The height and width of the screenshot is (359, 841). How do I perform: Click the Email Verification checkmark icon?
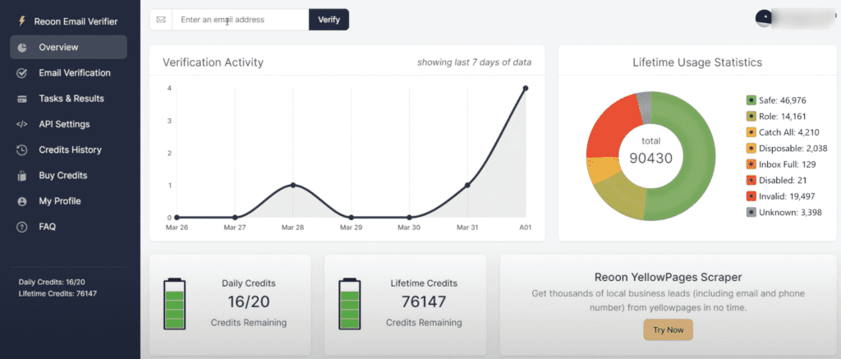21,73
